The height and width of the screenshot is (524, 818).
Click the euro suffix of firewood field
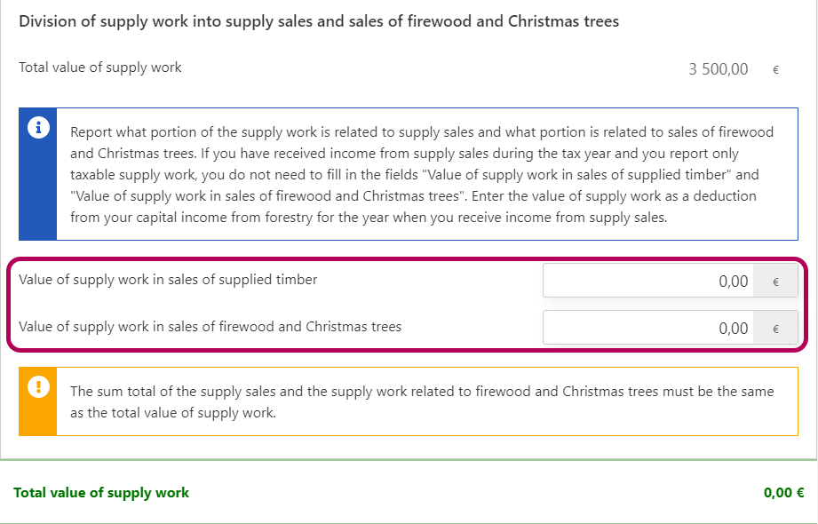click(x=775, y=328)
